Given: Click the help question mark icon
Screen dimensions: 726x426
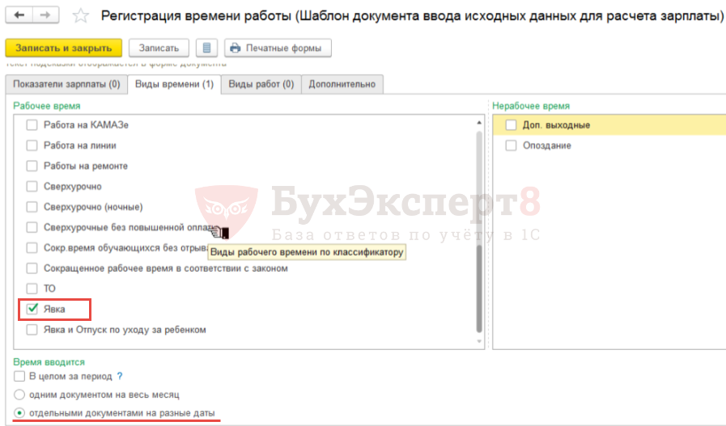Looking at the screenshot, I should [120, 376].
